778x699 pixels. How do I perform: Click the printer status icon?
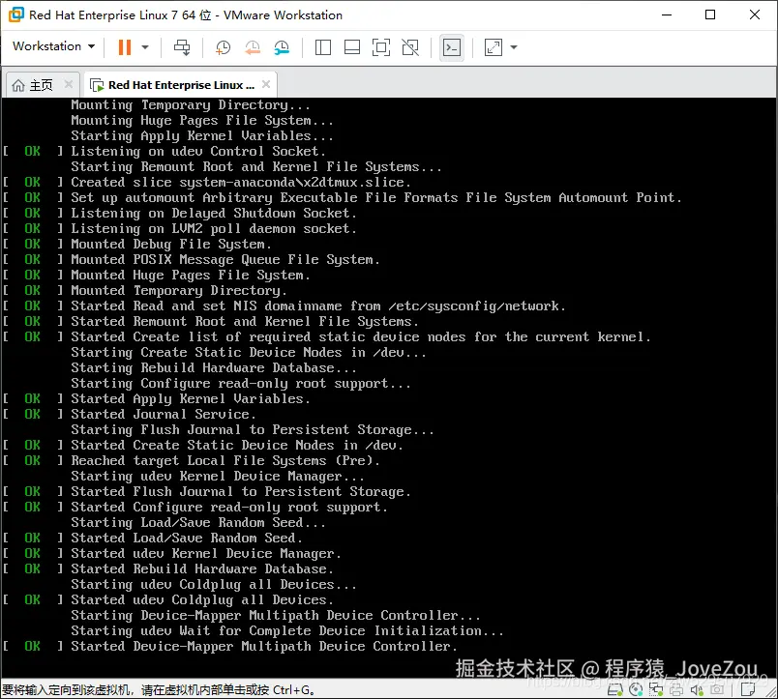tap(676, 689)
